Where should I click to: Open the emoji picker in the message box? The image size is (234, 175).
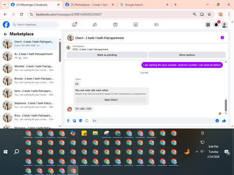[x=217, y=120]
